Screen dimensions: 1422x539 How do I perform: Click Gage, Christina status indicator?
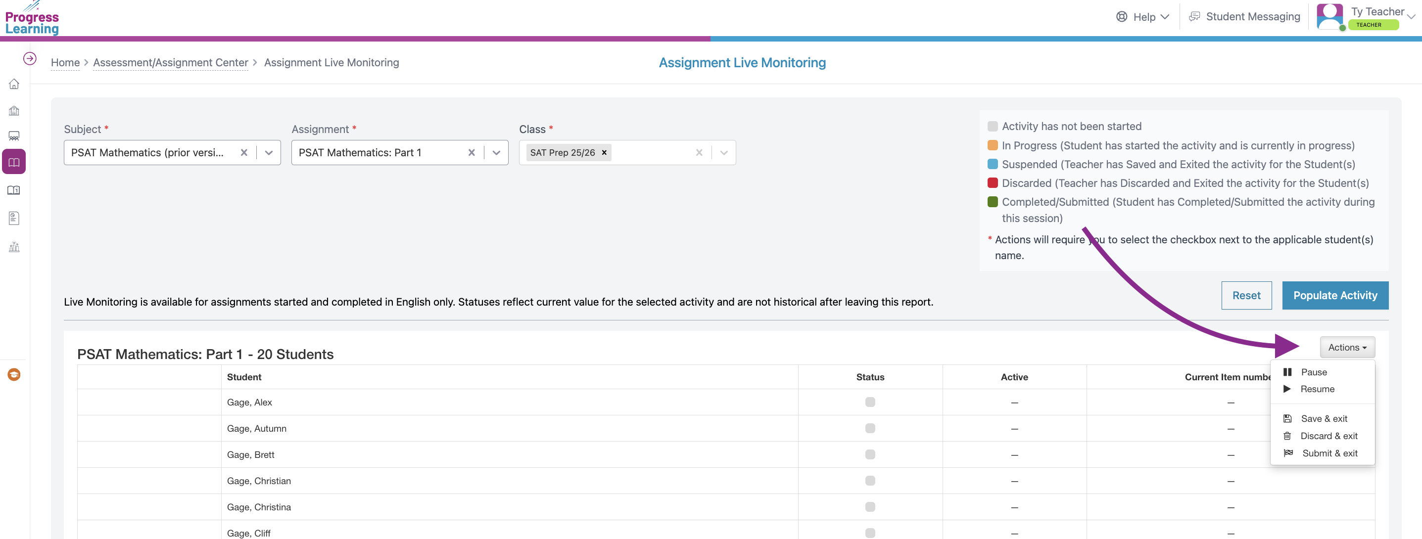(x=870, y=506)
